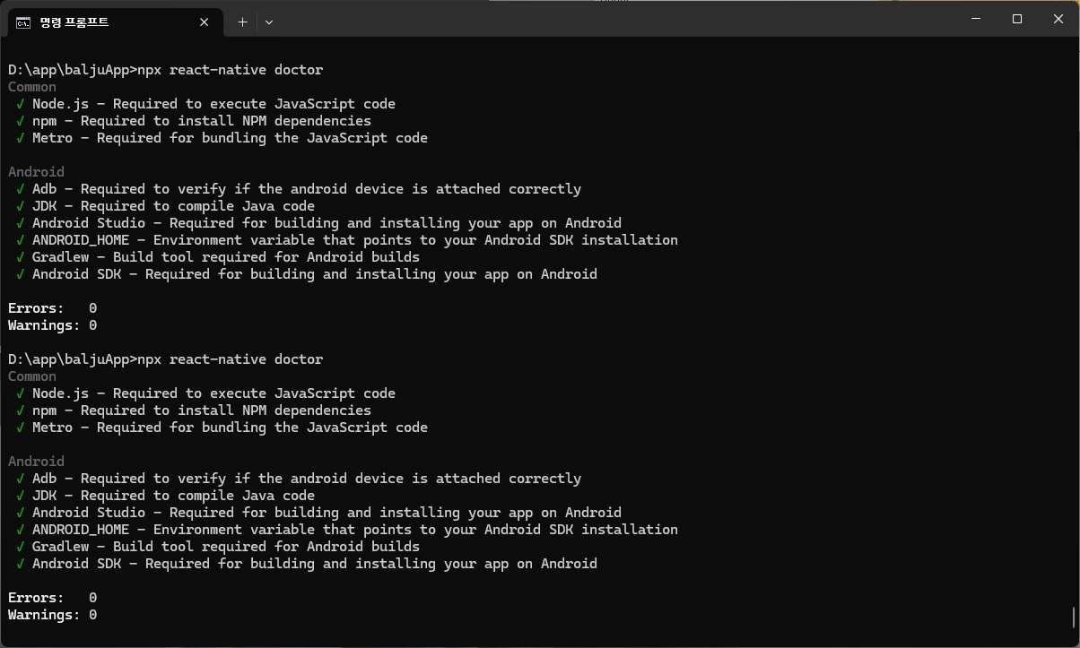This screenshot has width=1080, height=648.
Task: Click the checkmark next to ANDROID_HOME in first output
Action: 20,240
